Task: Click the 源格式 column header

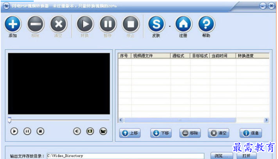Action: pyautogui.click(x=180, y=56)
